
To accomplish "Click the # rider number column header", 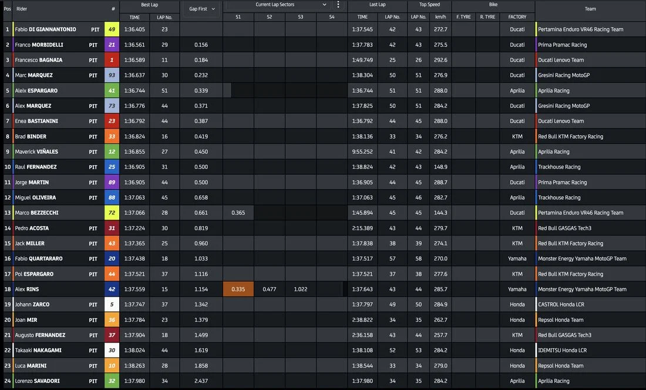I will point(113,9).
